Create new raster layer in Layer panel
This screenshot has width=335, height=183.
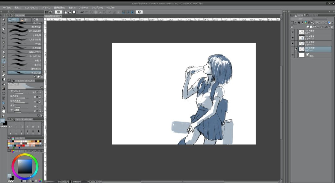tap(308, 27)
